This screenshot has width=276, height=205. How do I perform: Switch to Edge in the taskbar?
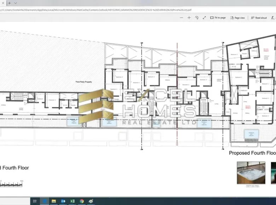[x=45, y=201]
